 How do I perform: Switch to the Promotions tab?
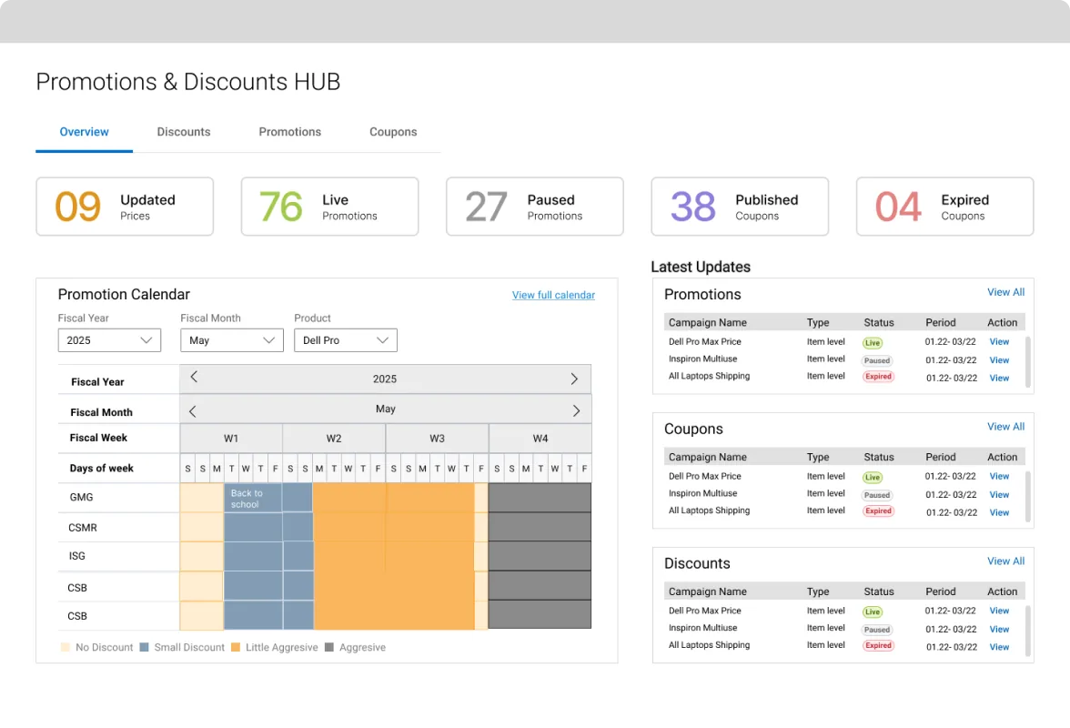(x=289, y=132)
